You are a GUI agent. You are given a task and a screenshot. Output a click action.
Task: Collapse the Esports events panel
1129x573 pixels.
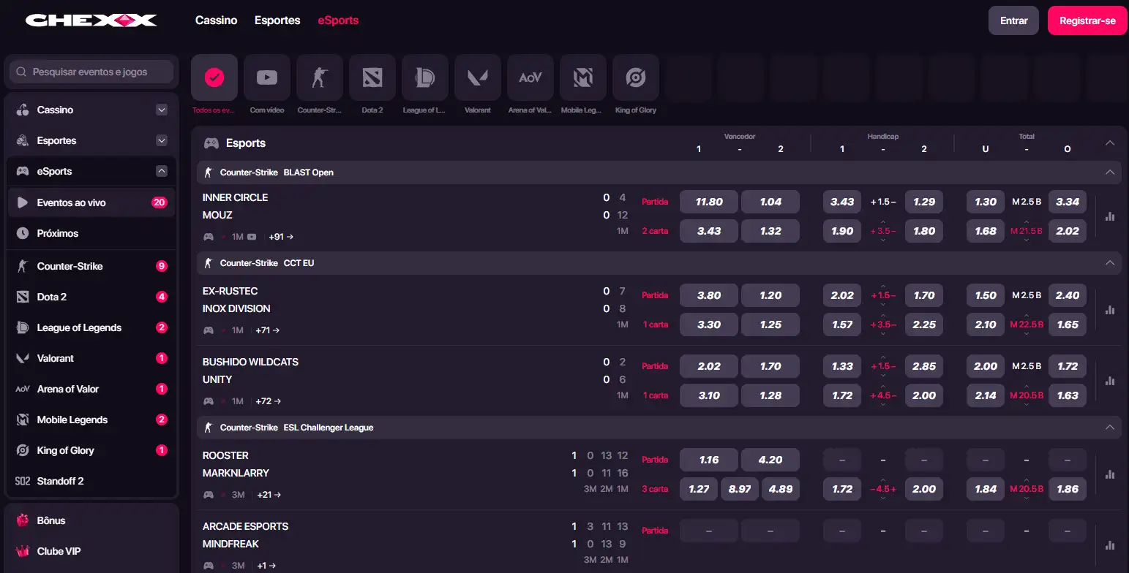(x=1110, y=143)
